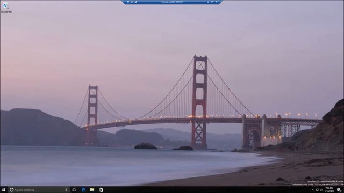Activate the Cortana microphone icon
This screenshot has width=344, height=193.
click(x=66, y=190)
